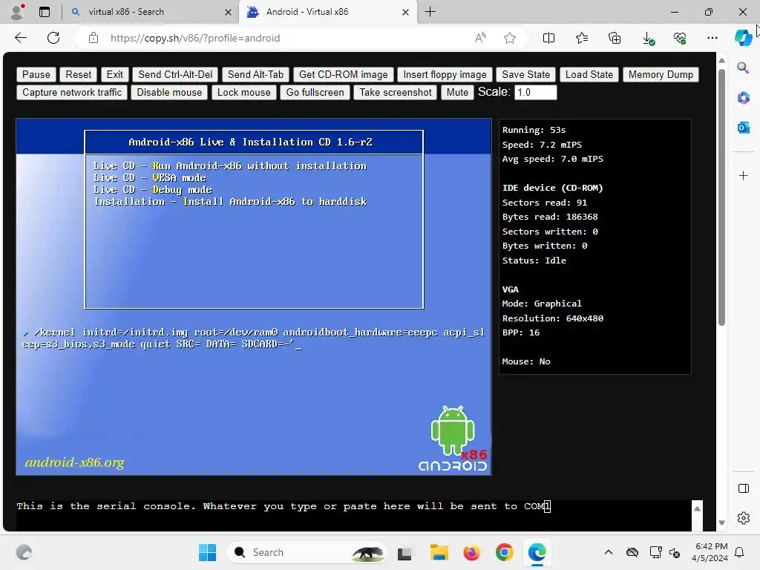Click the browser back arrow
The image size is (760, 570).
(21, 38)
